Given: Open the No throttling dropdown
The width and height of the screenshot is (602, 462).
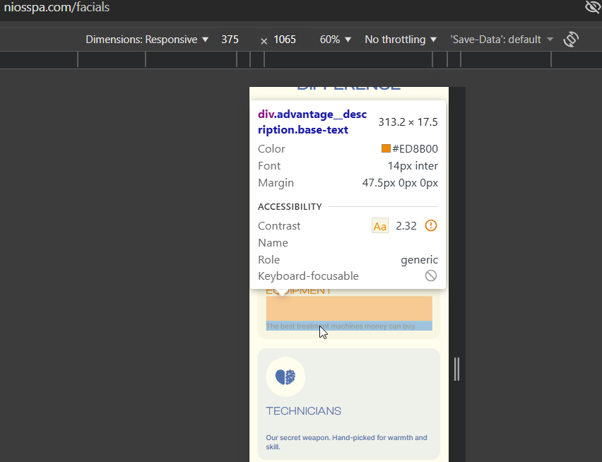Looking at the screenshot, I should tap(401, 40).
